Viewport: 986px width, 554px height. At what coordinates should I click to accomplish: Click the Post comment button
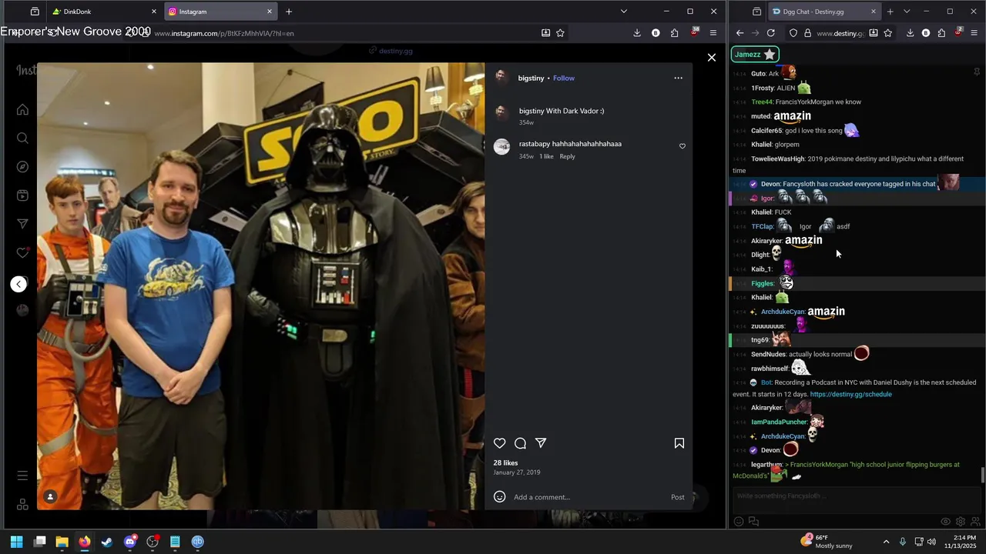tap(677, 497)
